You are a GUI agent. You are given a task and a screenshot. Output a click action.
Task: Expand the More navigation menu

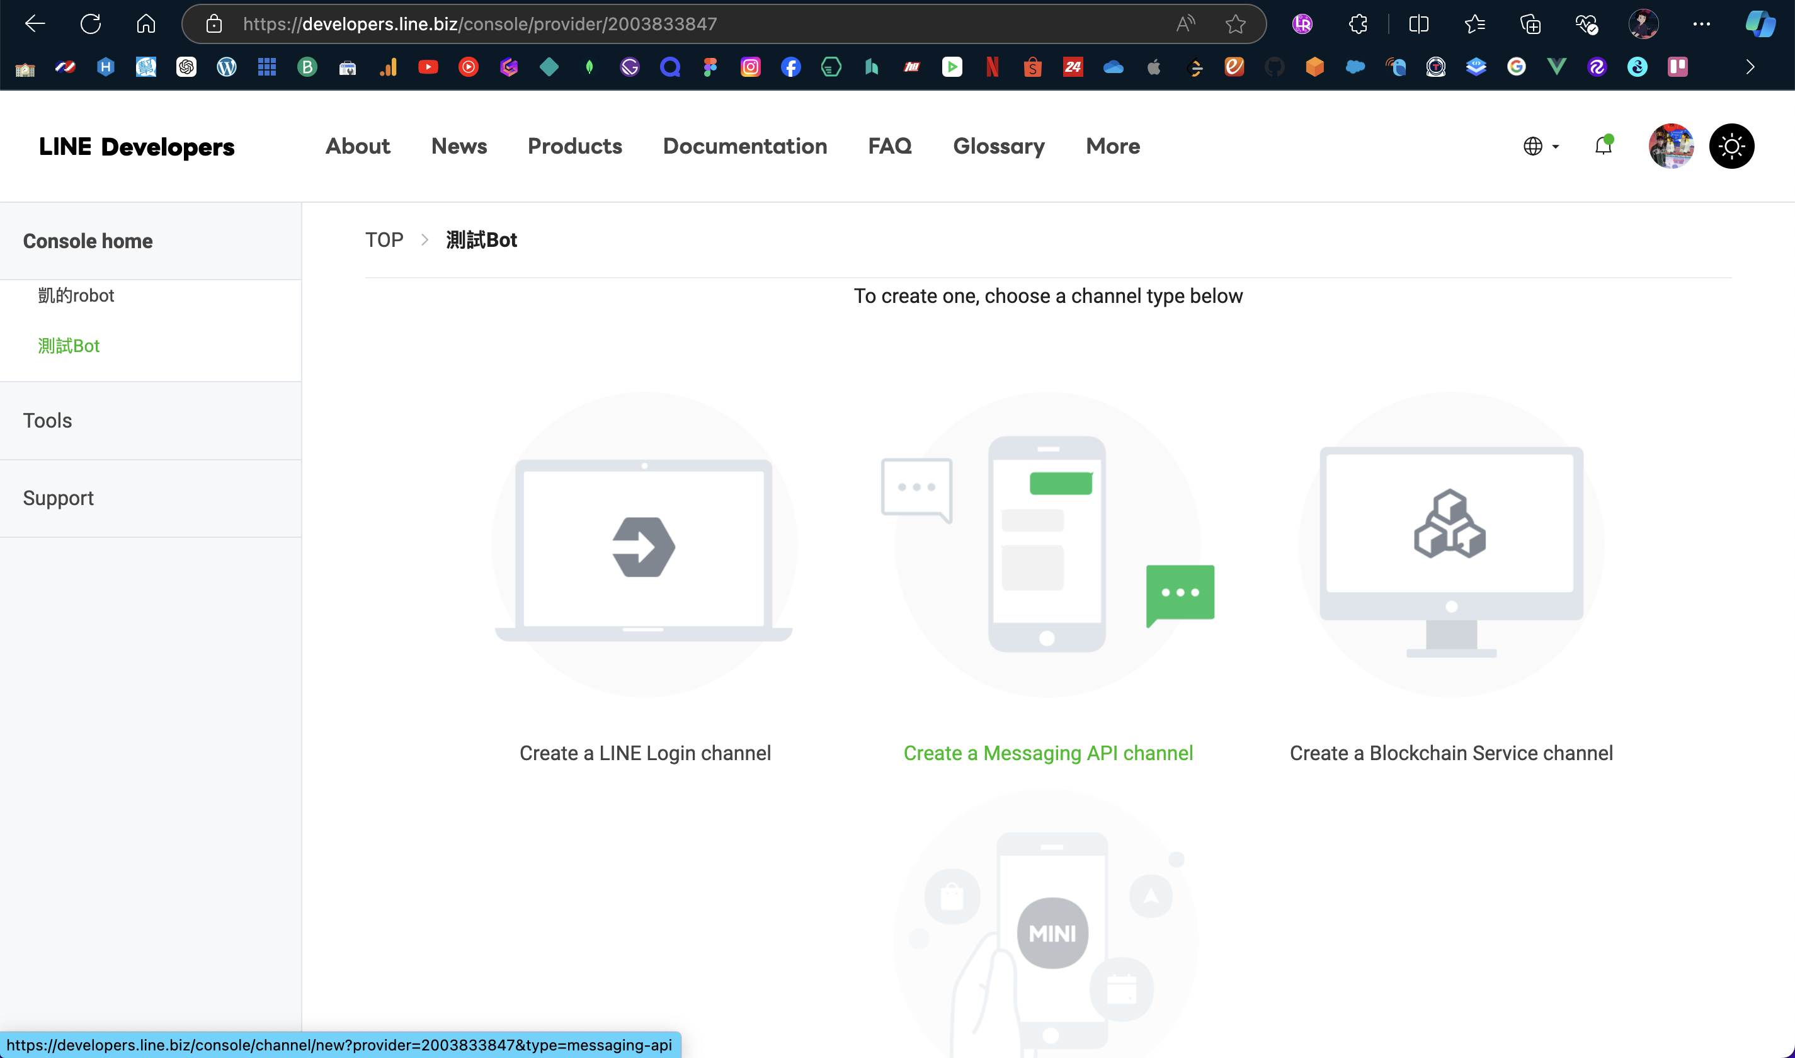click(1112, 146)
